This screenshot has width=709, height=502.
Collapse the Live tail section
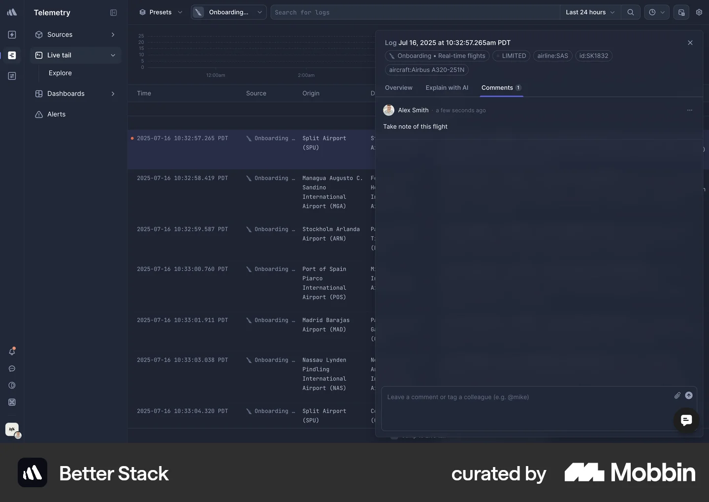click(x=75, y=55)
